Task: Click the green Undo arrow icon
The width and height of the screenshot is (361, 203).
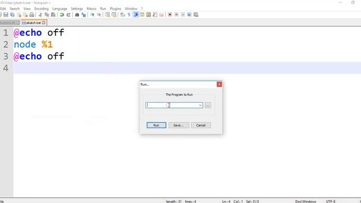Action: (x=62, y=15)
